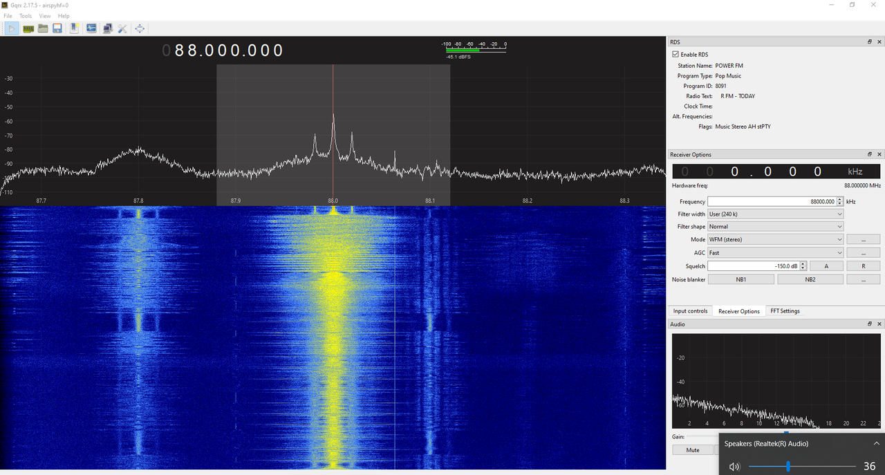Toggle the NB1 noise blanker button

740,279
